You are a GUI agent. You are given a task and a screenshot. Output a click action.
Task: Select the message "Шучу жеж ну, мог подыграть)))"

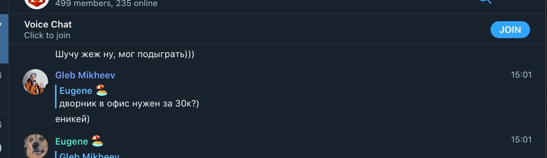[x=125, y=55]
